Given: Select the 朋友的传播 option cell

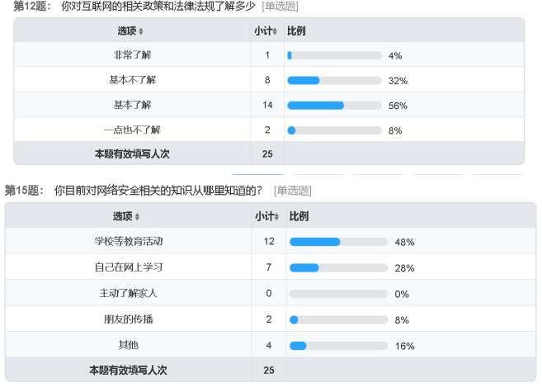Looking at the screenshot, I should click(128, 319).
